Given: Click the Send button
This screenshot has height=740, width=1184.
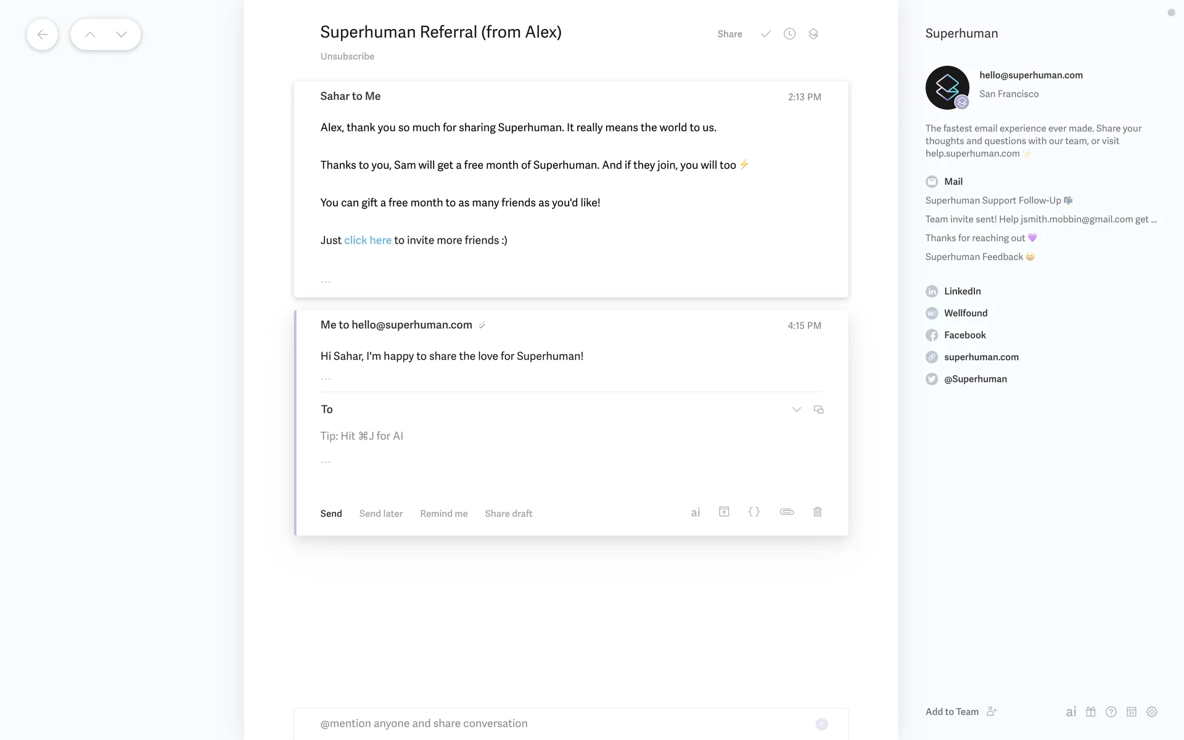Looking at the screenshot, I should (331, 514).
